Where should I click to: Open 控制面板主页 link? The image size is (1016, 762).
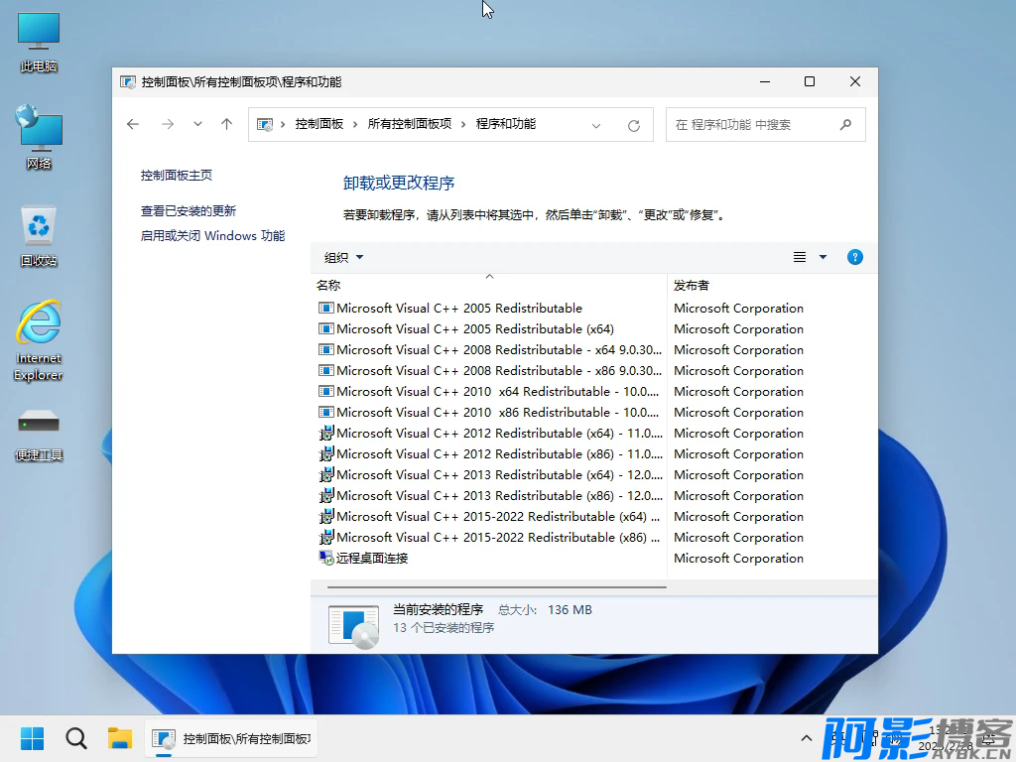[x=177, y=175]
